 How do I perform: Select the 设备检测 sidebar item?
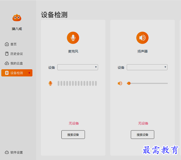17,73
